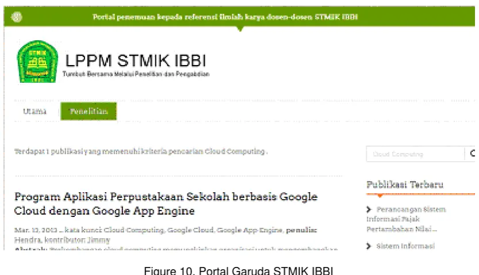Click the search results summary text
The image size is (479, 275).
[141, 151]
